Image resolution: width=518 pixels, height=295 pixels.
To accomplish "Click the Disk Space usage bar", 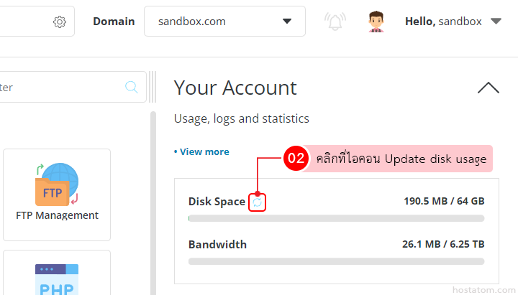I will pos(336,218).
